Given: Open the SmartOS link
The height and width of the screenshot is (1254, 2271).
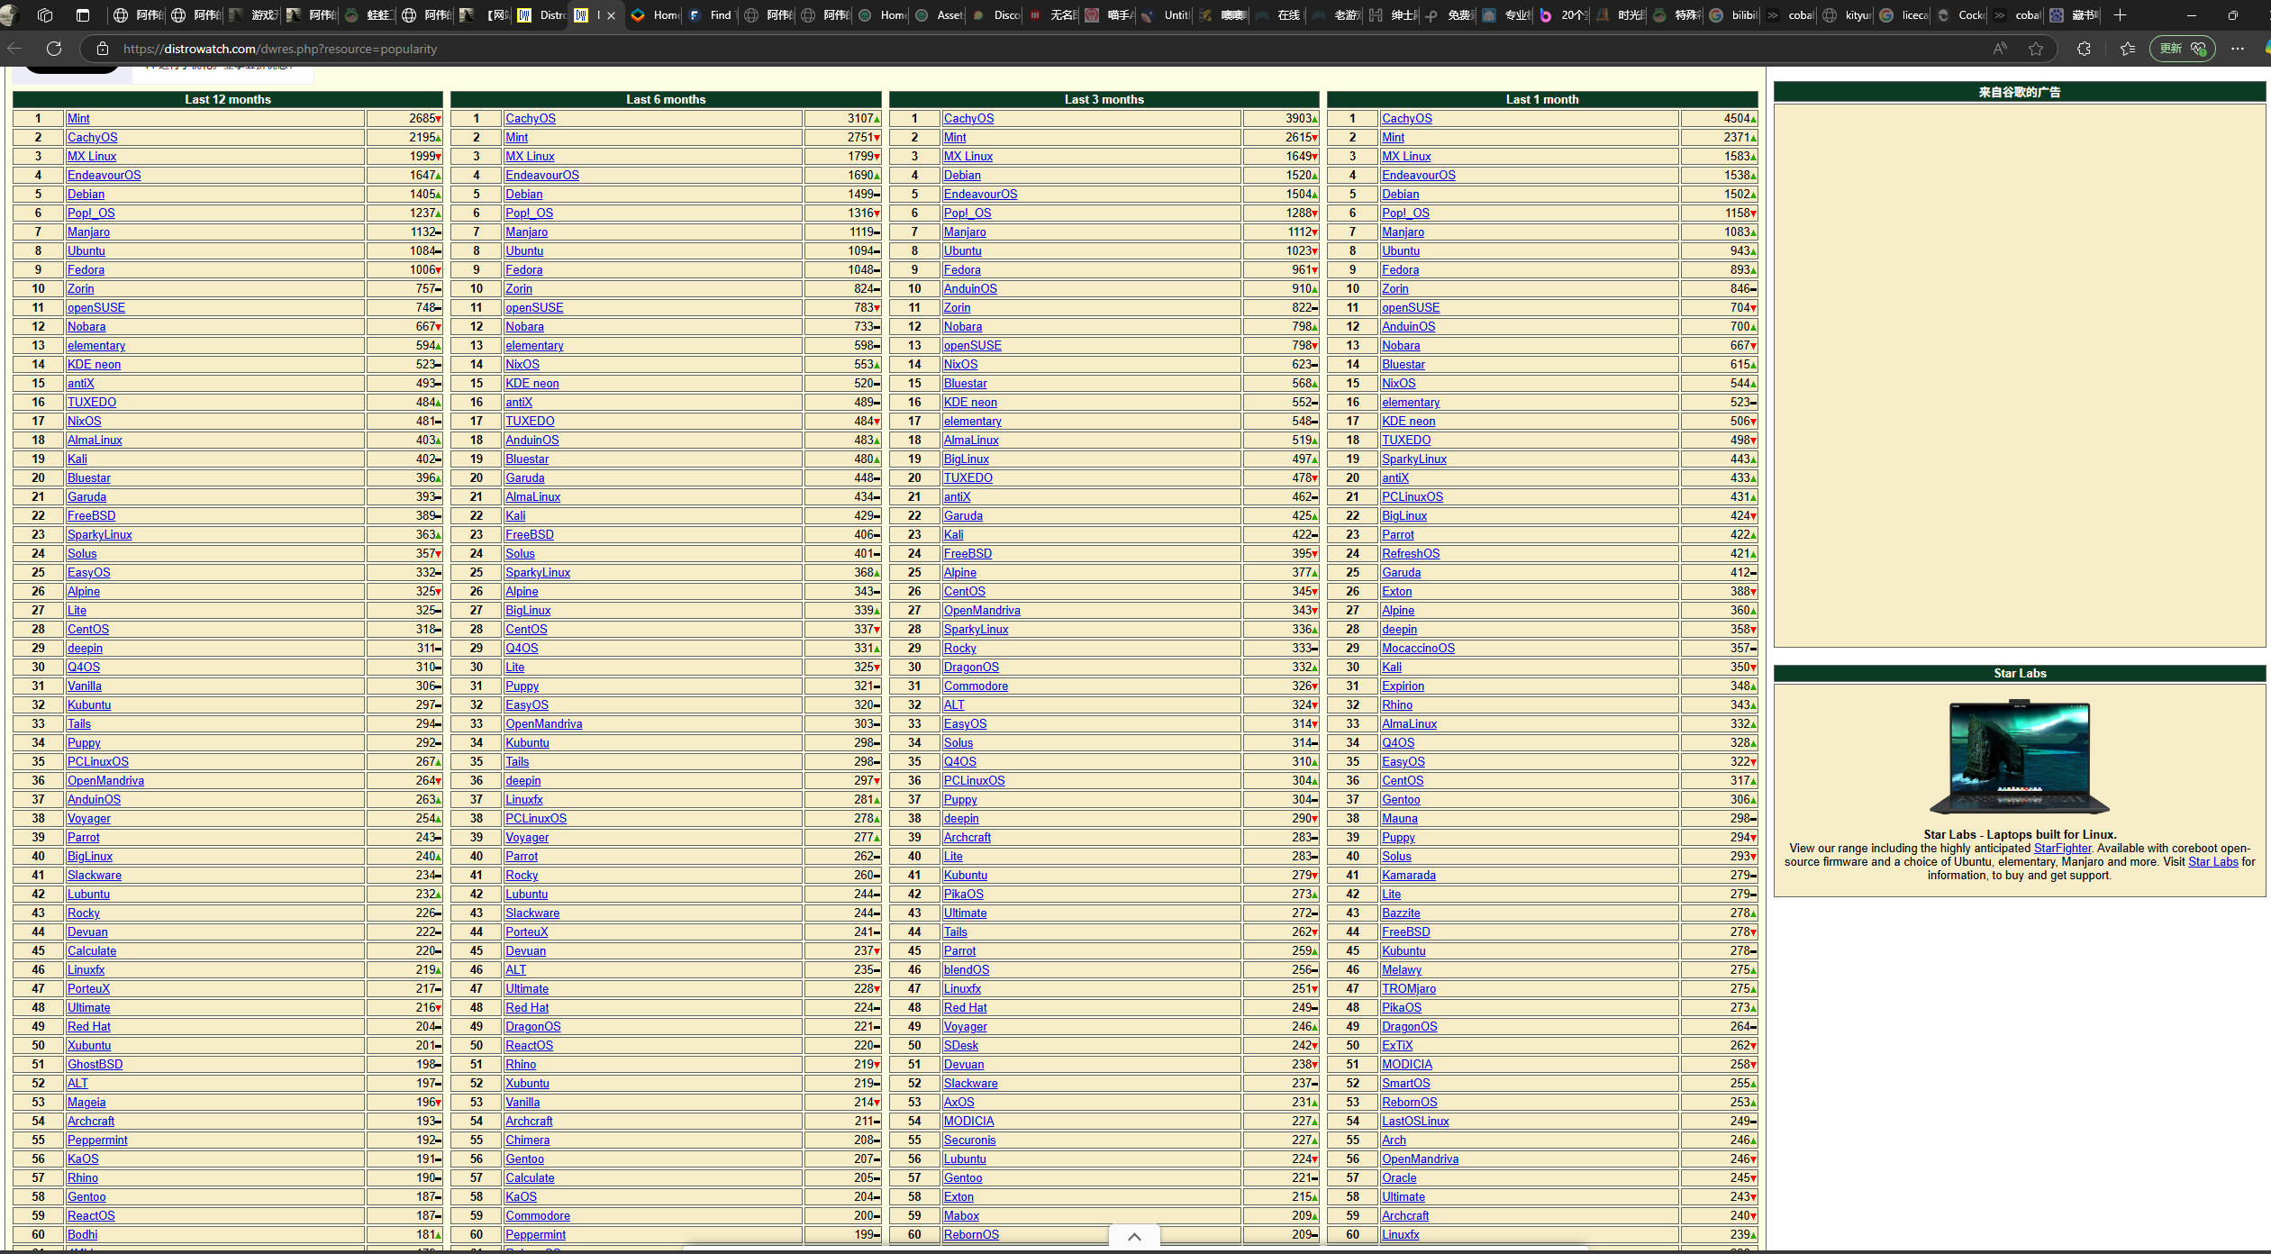Looking at the screenshot, I should [1405, 1084].
